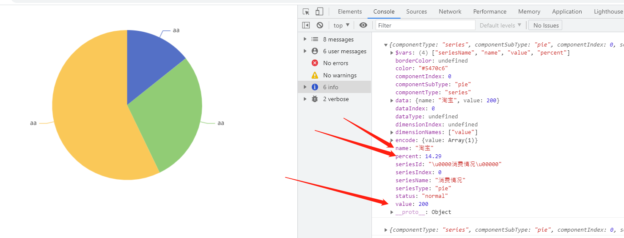
Task: Select the seriesType: "pie" line
Action: point(423,188)
